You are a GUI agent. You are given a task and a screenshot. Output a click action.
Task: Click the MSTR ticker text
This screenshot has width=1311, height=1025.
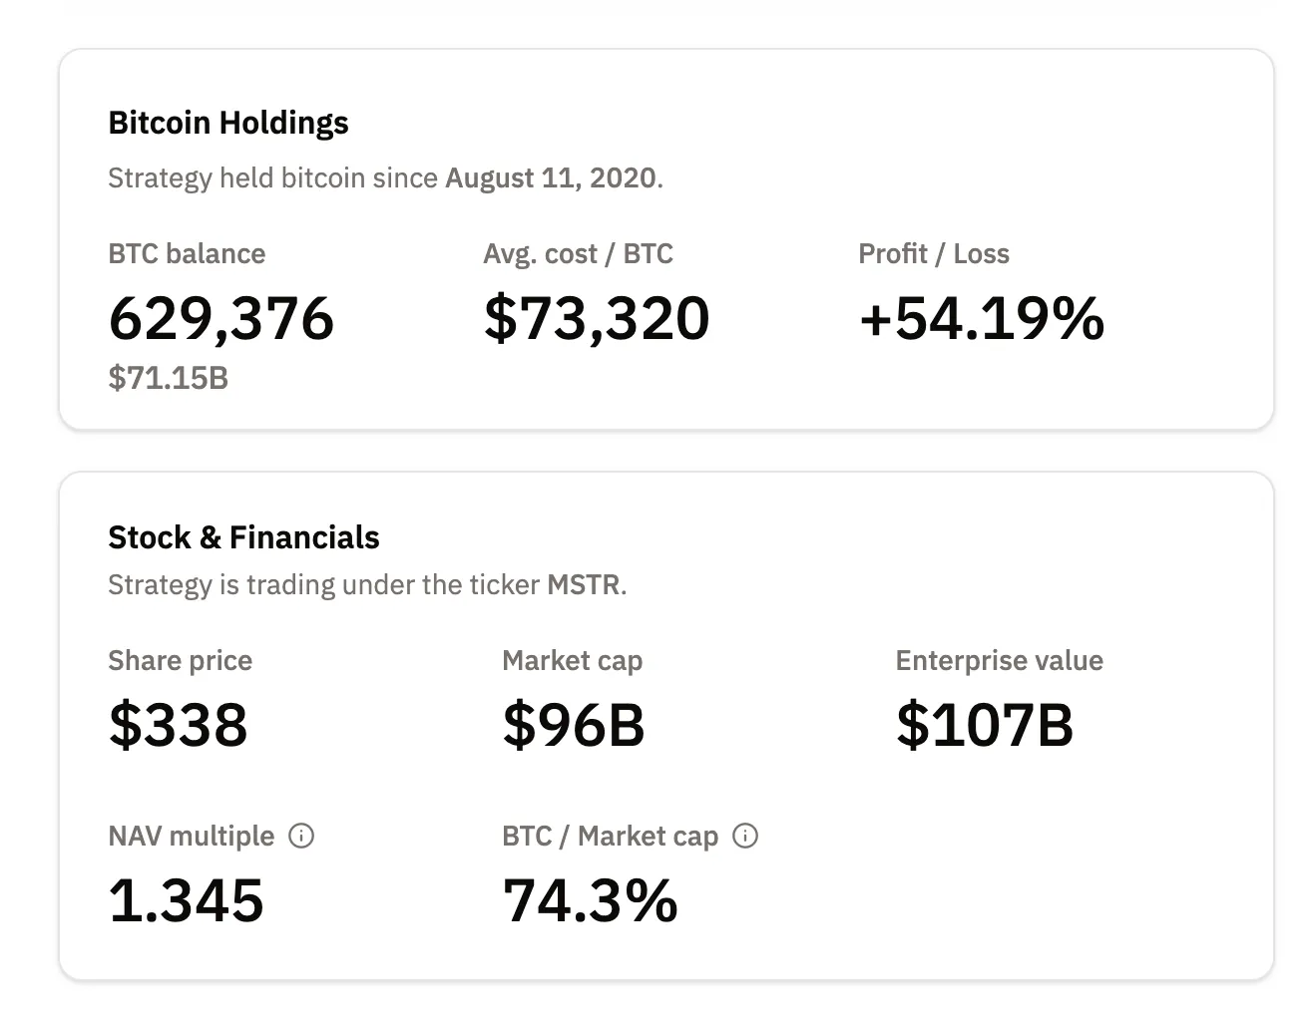(x=583, y=585)
